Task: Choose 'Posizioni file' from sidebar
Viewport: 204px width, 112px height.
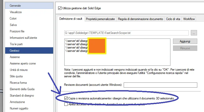Action: click(x=17, y=31)
